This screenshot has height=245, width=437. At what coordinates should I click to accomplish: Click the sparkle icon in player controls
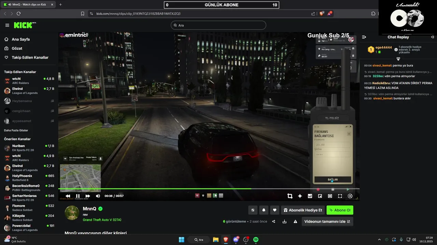click(300, 196)
